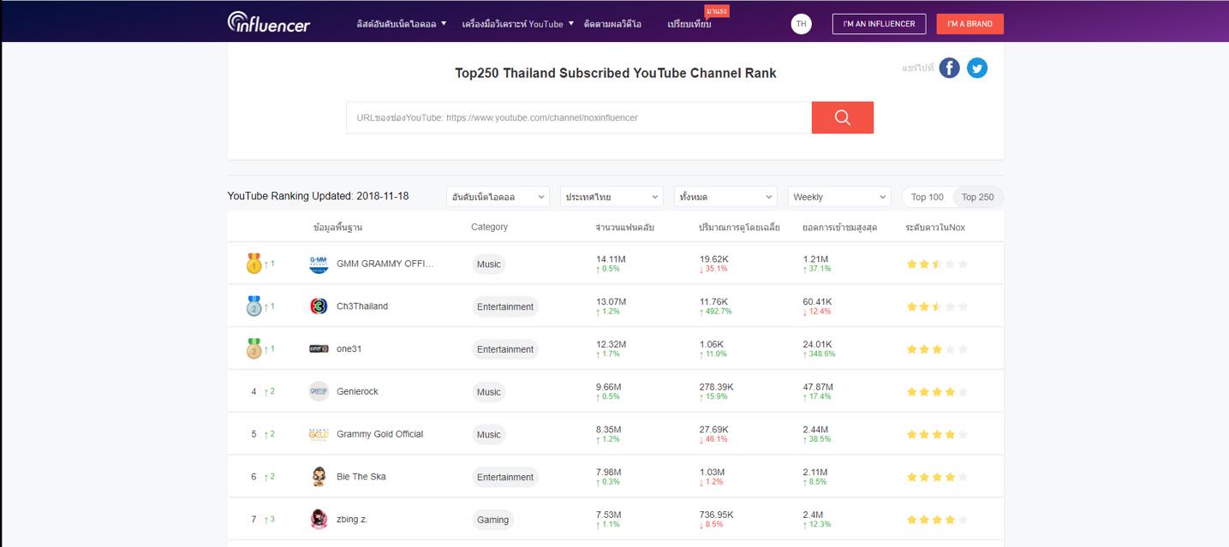Image resolution: width=1229 pixels, height=547 pixels.
Task: Open GMM GRAMMY OFFI... channel link
Action: coord(385,264)
